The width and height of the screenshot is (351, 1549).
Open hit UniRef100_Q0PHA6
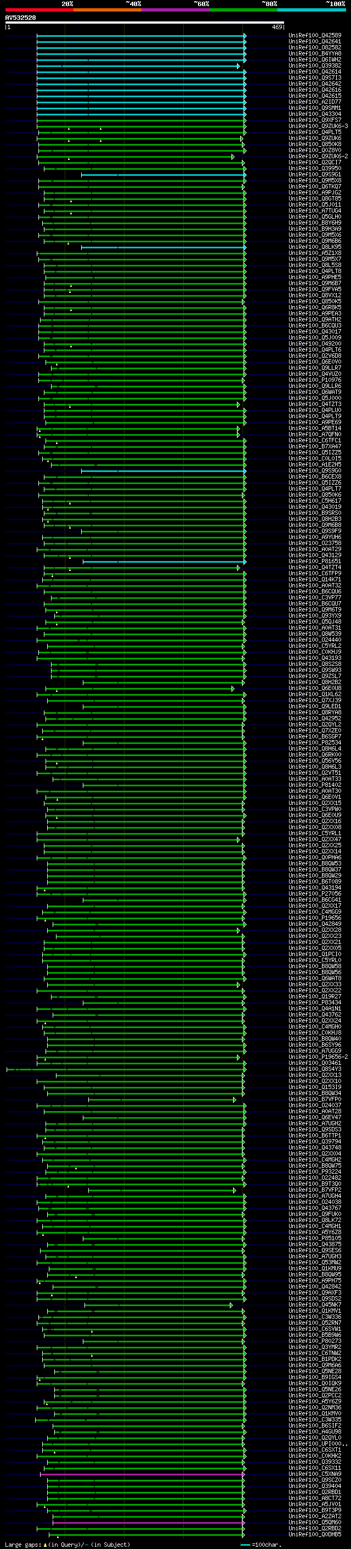coord(315,858)
